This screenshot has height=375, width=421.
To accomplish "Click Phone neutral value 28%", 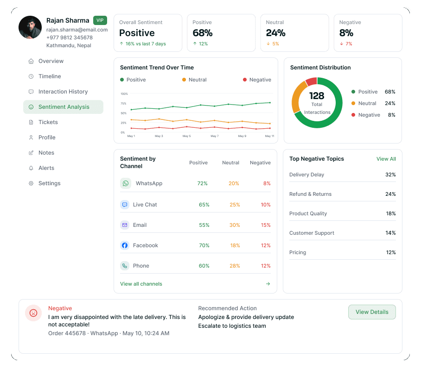I will [235, 266].
